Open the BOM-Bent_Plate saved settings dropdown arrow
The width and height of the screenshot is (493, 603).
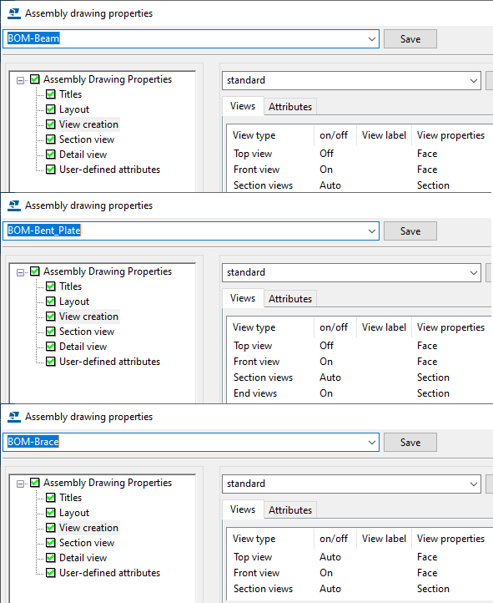tap(372, 231)
